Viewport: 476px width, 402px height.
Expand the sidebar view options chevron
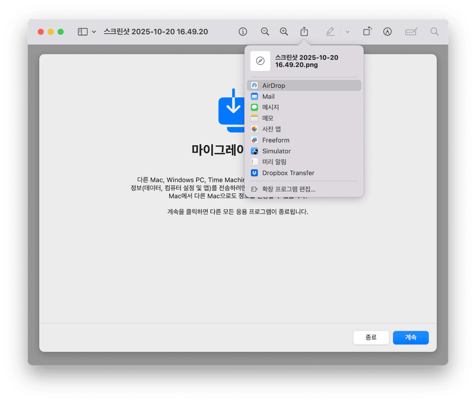click(x=94, y=32)
